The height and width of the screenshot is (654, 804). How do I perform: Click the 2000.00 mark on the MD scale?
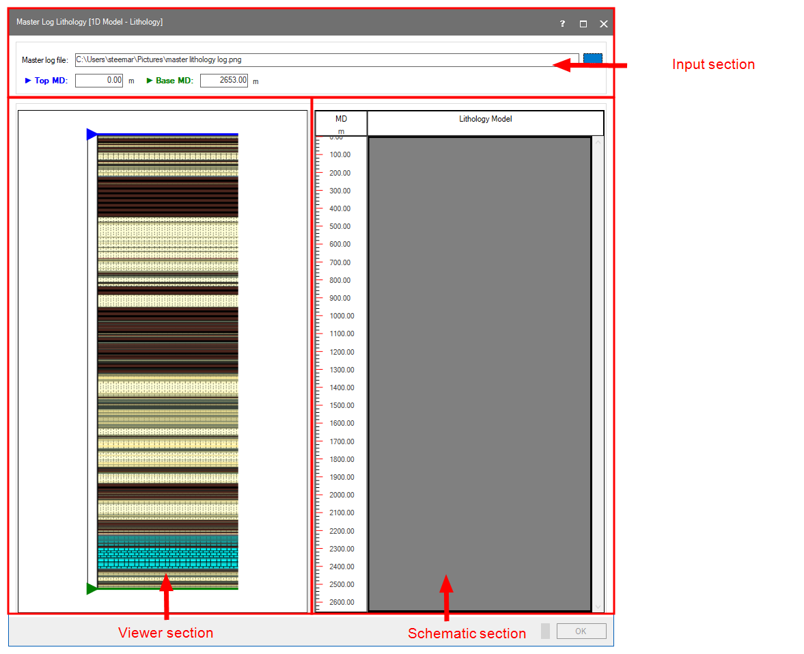342,495
